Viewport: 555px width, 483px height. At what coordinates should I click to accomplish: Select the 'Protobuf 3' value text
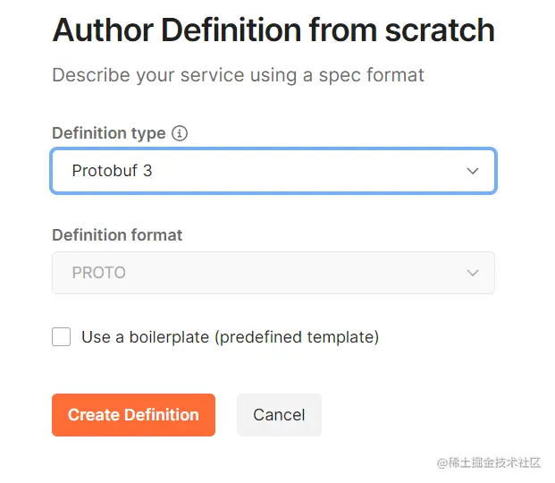[112, 171]
